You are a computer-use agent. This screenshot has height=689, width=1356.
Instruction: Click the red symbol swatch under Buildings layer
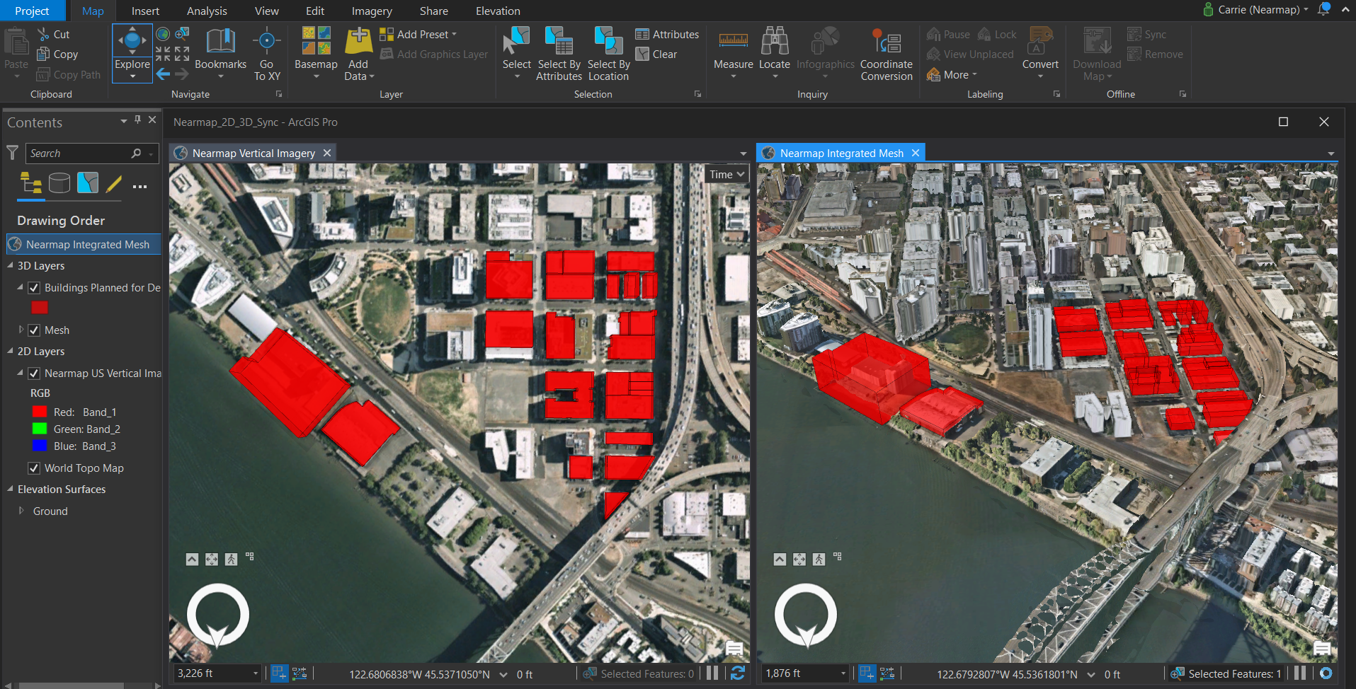click(40, 308)
